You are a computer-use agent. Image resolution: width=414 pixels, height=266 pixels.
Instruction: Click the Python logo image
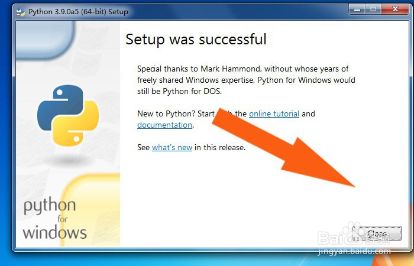pyautogui.click(x=68, y=116)
